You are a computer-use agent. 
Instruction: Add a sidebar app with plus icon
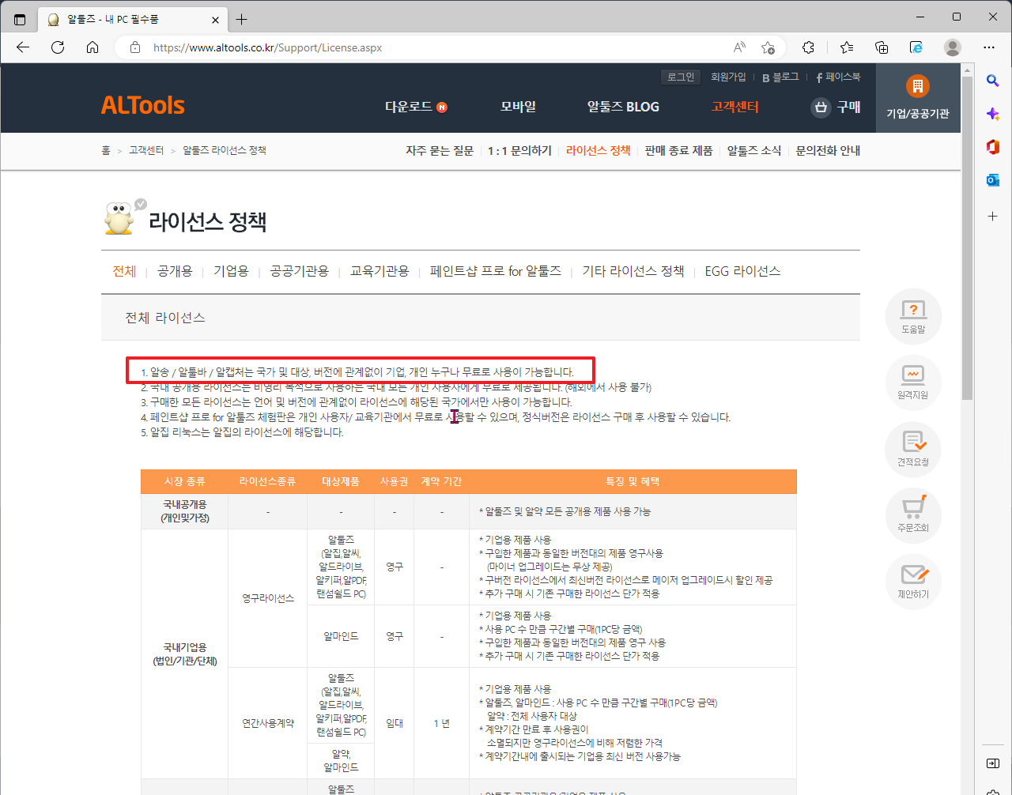993,216
